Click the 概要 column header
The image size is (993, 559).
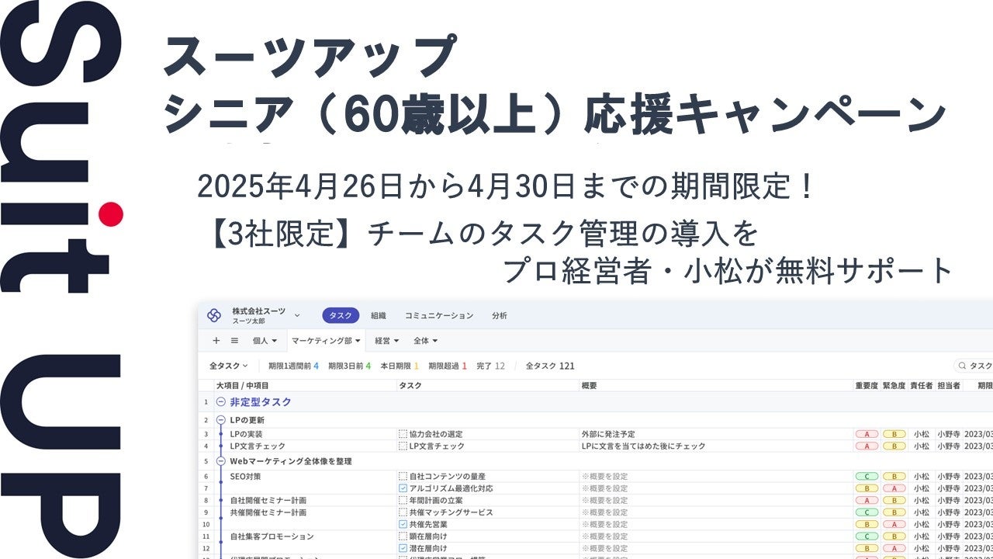point(589,385)
